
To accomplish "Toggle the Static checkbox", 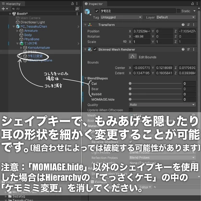I will (178, 11).
